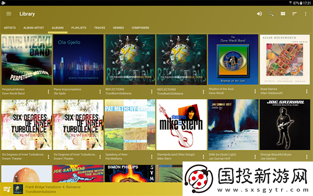The width and height of the screenshot is (313, 196).
Task: Tap the Library title
Action: pos(27,14)
